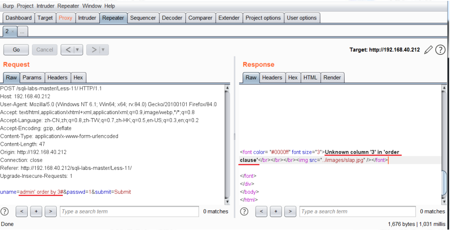Click the uname=admin' order by 3# payload
Viewport: 450px width, 230px height.
(x=32, y=192)
